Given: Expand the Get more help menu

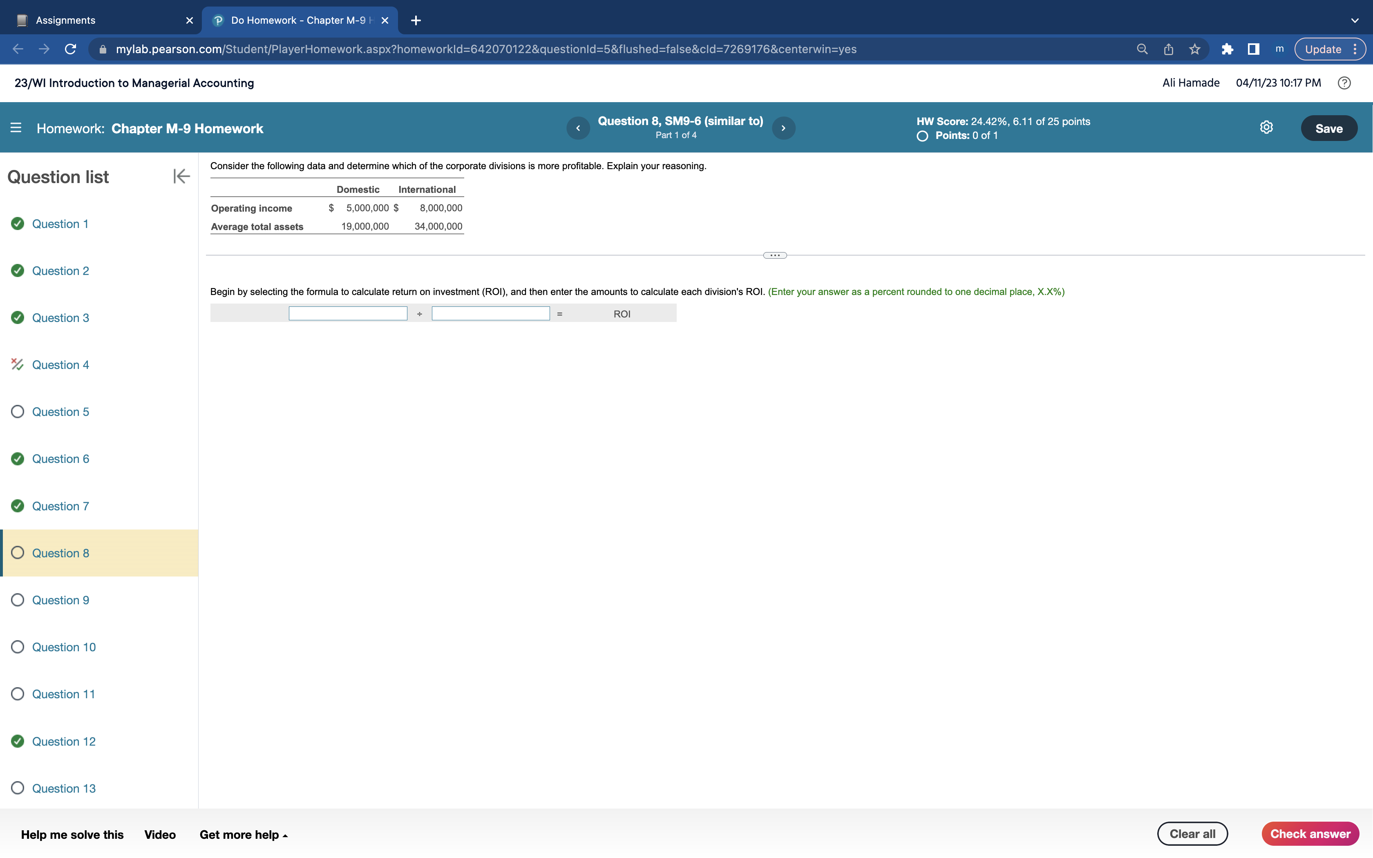Looking at the screenshot, I should click(244, 835).
